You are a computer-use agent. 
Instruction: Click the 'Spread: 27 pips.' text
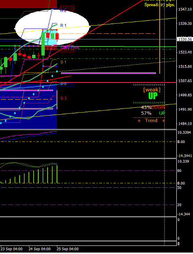160,5
